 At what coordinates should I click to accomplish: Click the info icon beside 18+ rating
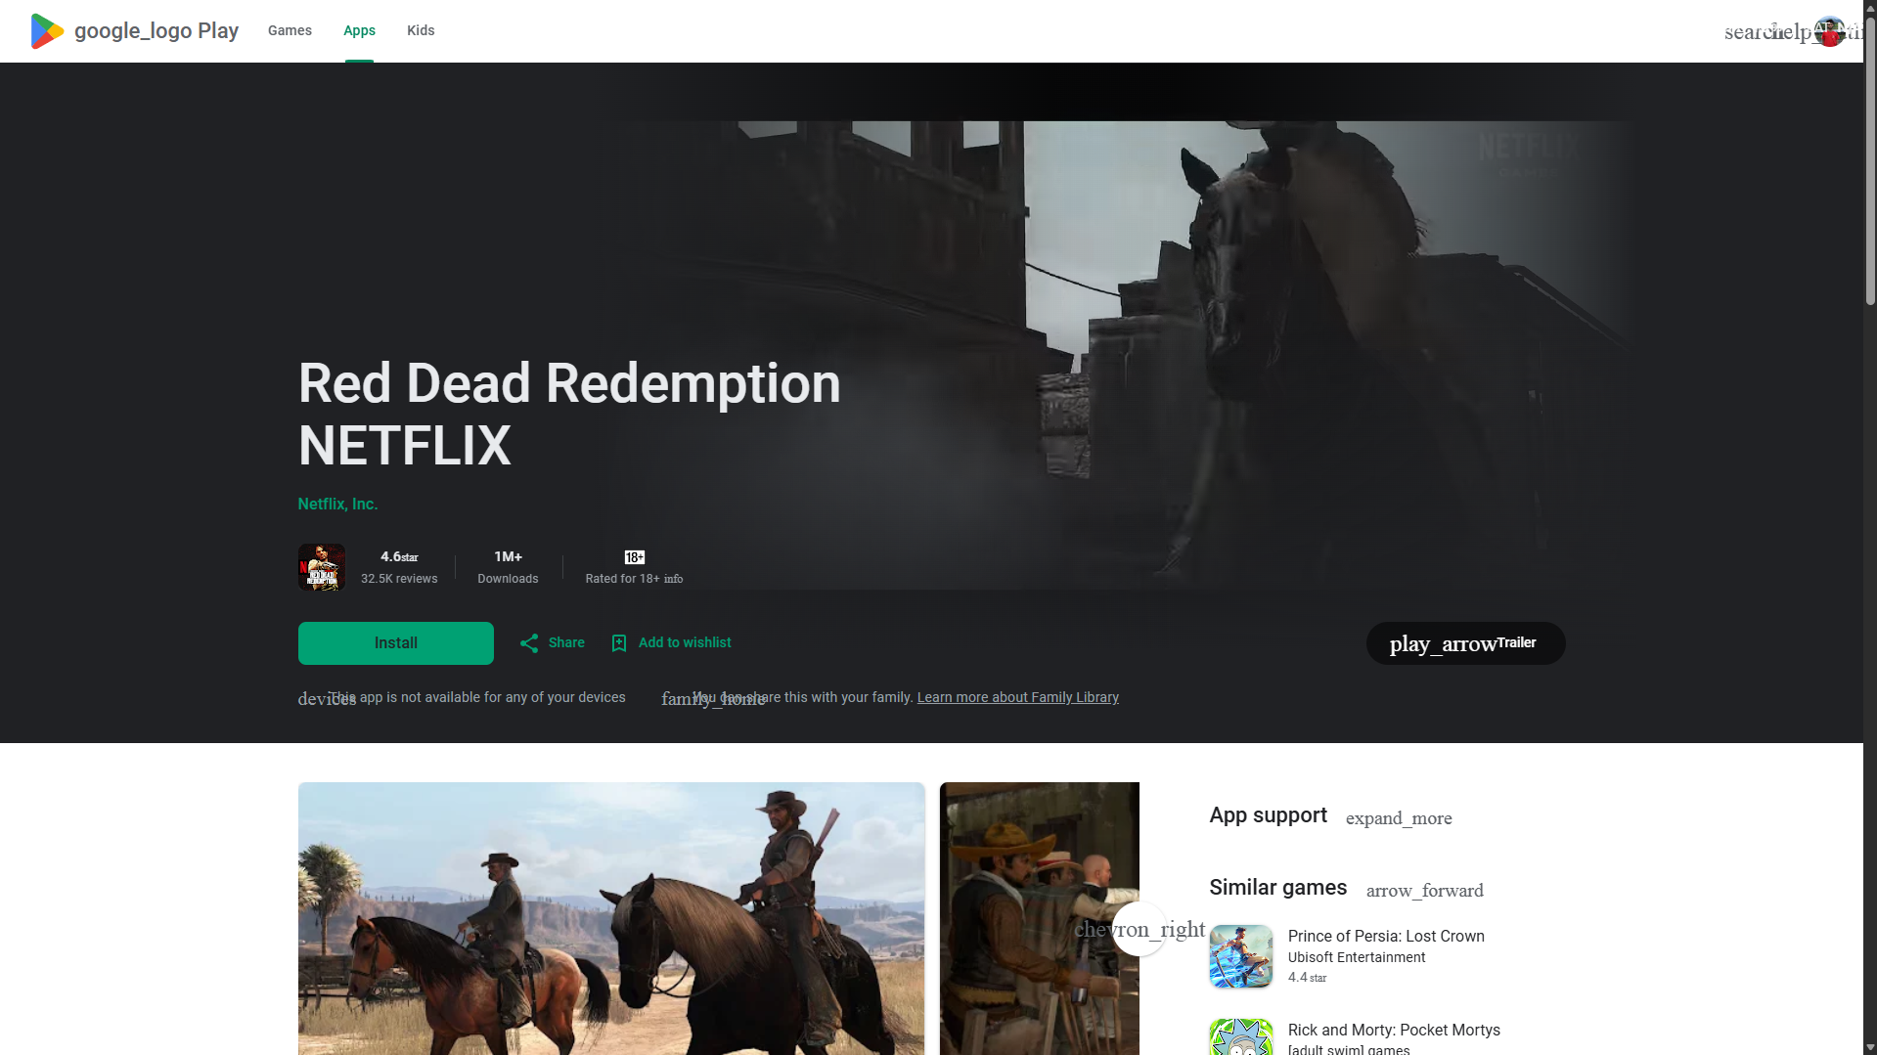point(674,579)
